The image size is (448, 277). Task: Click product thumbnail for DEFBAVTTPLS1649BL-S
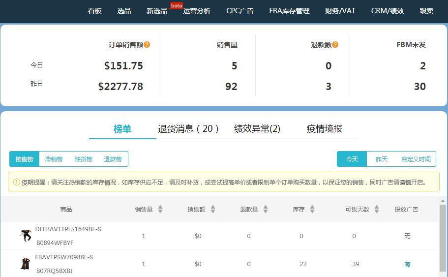[x=26, y=236]
